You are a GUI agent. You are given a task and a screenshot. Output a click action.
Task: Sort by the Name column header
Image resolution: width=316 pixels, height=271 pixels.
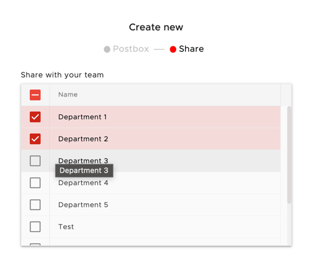tap(68, 94)
